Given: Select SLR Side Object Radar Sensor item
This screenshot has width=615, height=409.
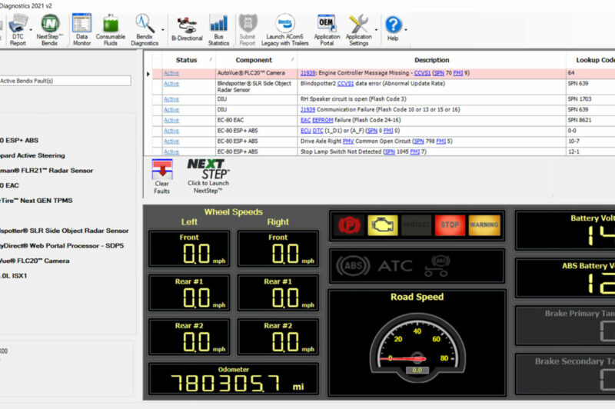Looking at the screenshot, I should coord(65,231).
